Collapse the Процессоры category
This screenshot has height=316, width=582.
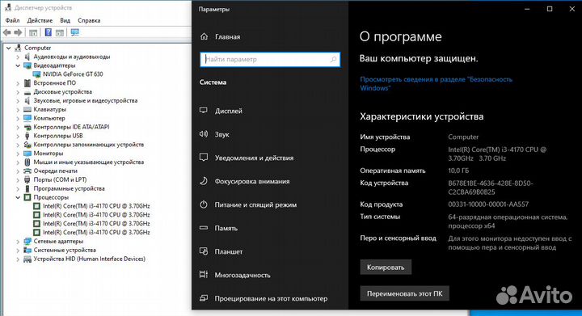(18, 197)
